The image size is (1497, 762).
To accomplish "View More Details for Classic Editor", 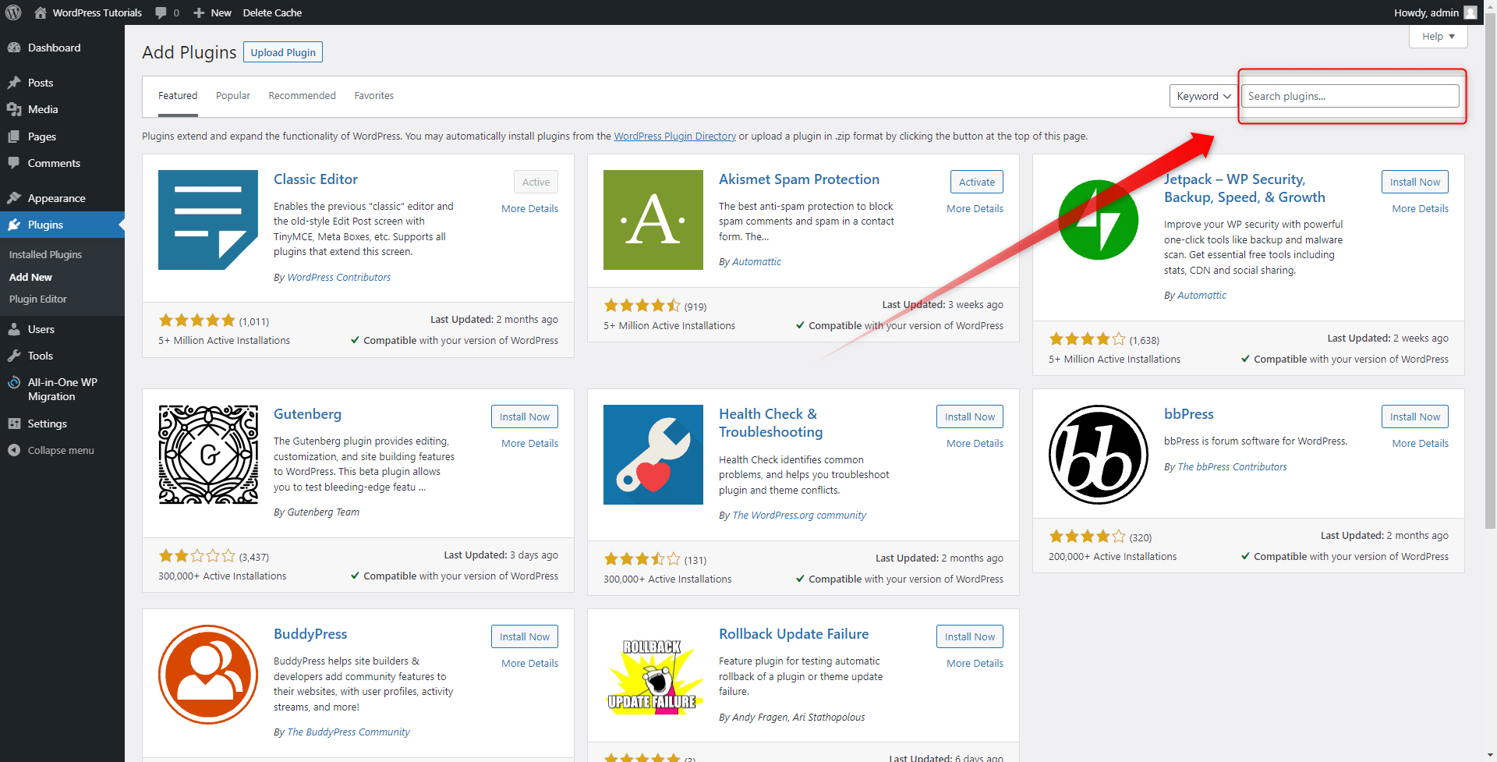I will [529, 208].
